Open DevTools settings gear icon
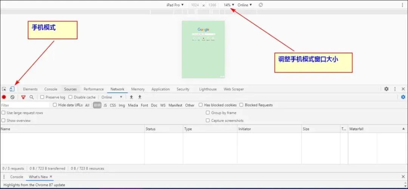Viewport: 408px width, 189px height. [x=386, y=89]
